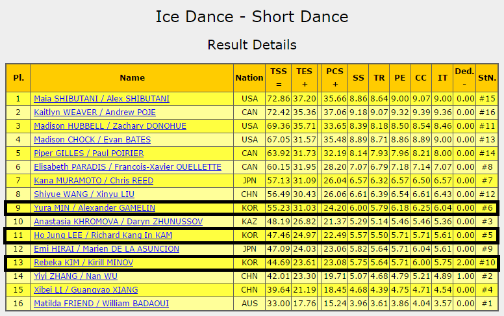Click the Name column header

pos(132,78)
